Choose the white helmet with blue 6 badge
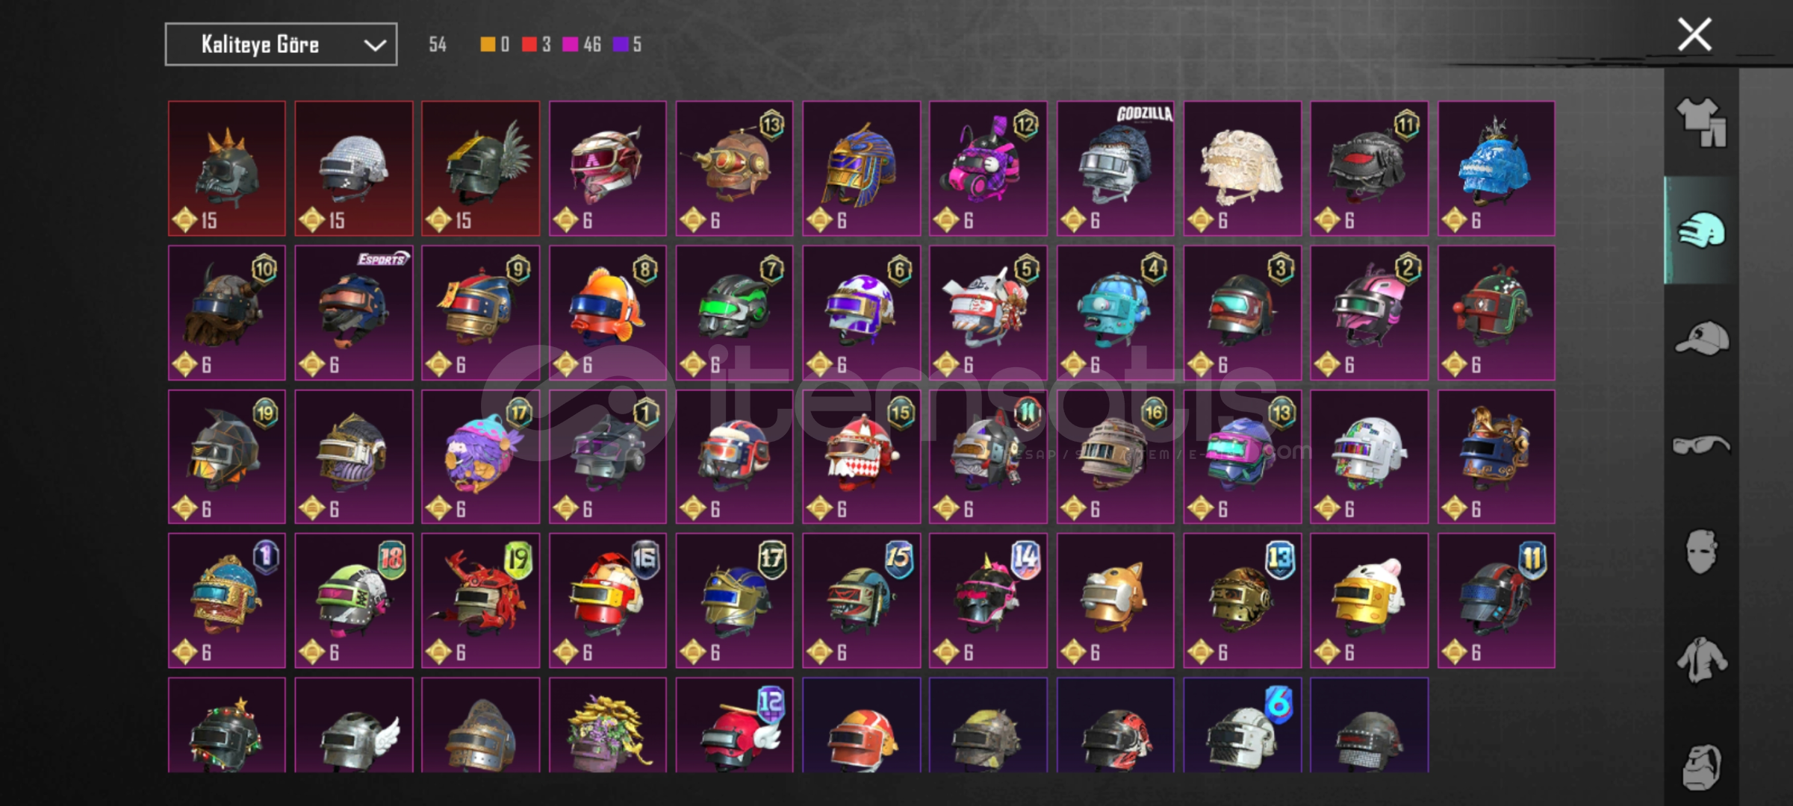The height and width of the screenshot is (806, 1793). coord(1242,725)
